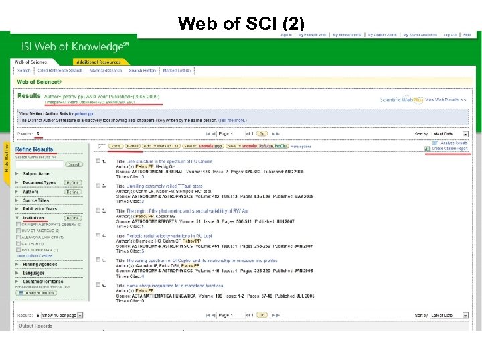The image size is (482, 362).
Task: Expand Funding Agencies refine section
Action: click(x=17, y=264)
